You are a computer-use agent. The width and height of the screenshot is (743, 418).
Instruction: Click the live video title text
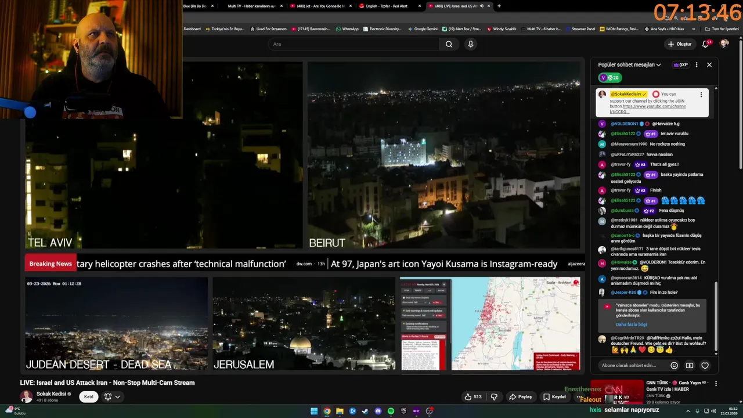pyautogui.click(x=107, y=383)
